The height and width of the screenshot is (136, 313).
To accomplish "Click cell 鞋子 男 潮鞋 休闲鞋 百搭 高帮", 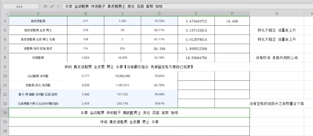I will (38, 94).
